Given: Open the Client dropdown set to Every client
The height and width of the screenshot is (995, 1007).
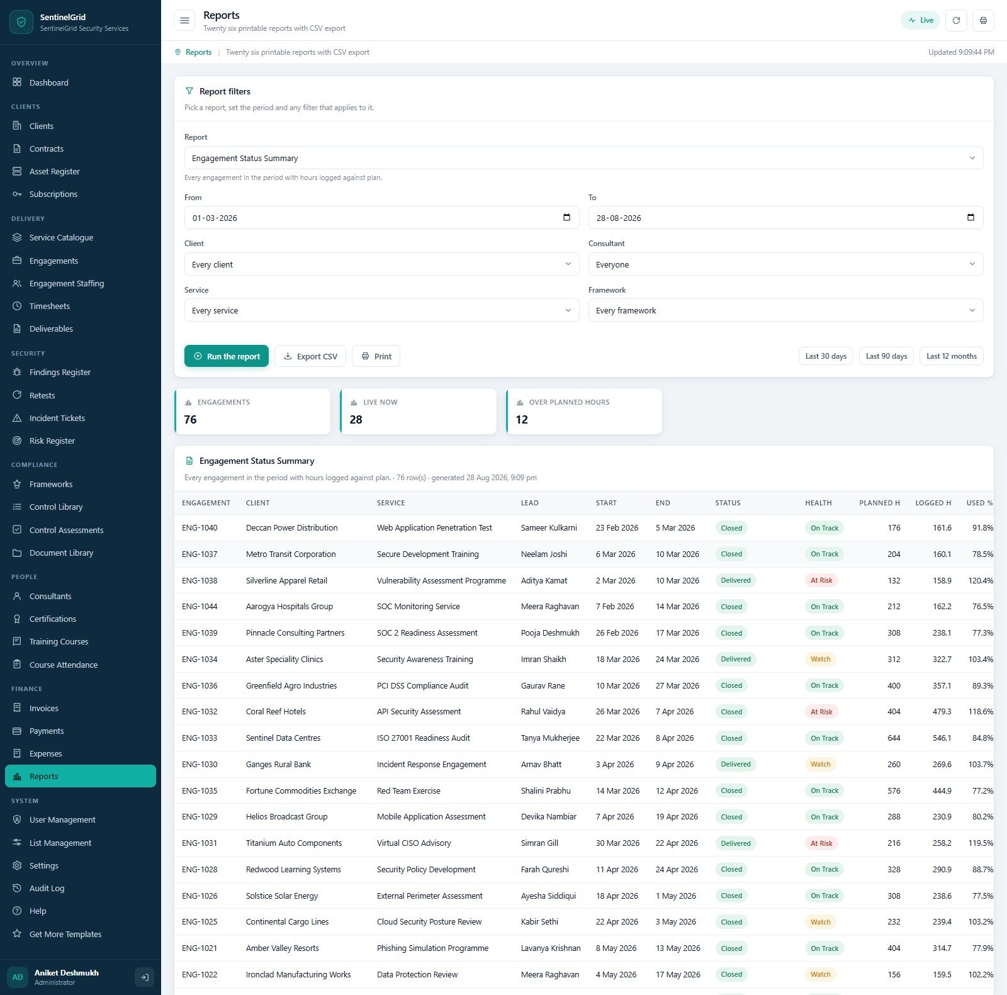Looking at the screenshot, I should 381,264.
